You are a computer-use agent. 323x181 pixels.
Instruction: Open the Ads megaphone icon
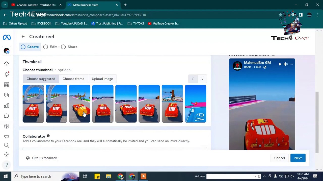click(x=7, y=137)
